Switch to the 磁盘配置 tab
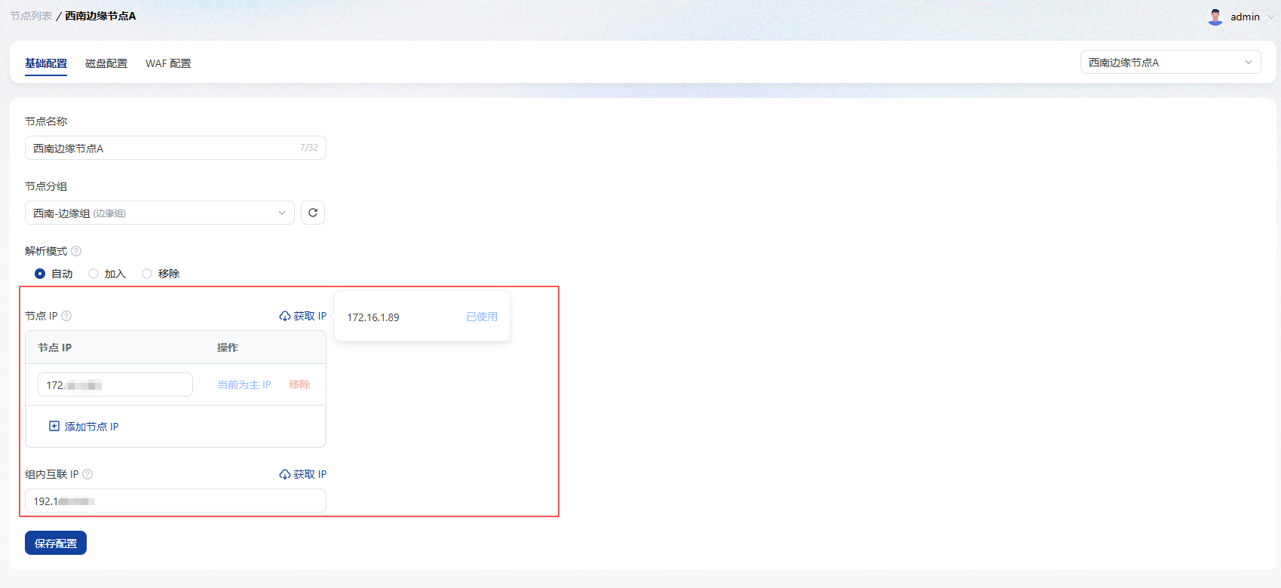Image resolution: width=1281 pixels, height=588 pixels. coord(106,63)
